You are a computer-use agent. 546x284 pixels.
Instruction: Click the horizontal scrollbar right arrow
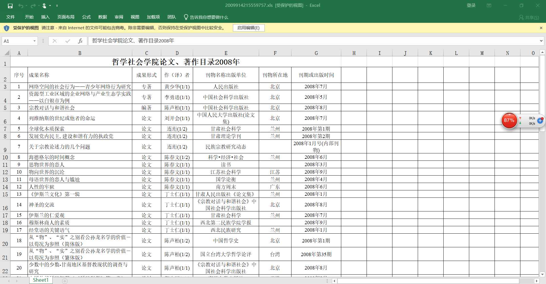537,281
